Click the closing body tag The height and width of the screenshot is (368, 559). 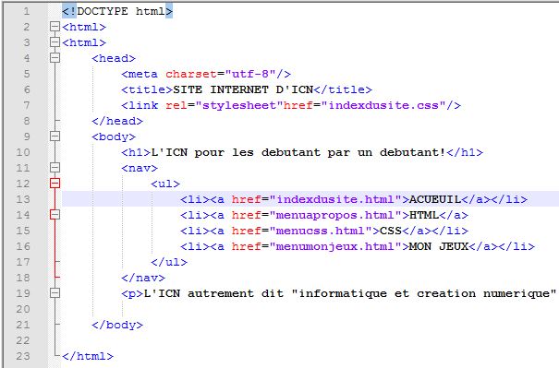click(x=117, y=325)
